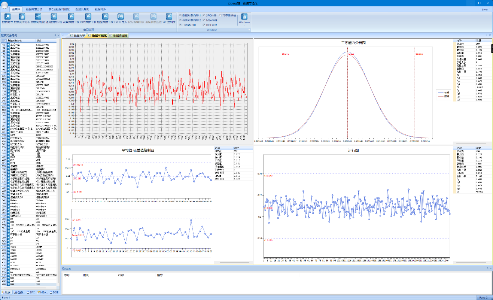Click the DDS数据下载 ribbon icon
This screenshot has height=300, width=493.
(x=88, y=16)
